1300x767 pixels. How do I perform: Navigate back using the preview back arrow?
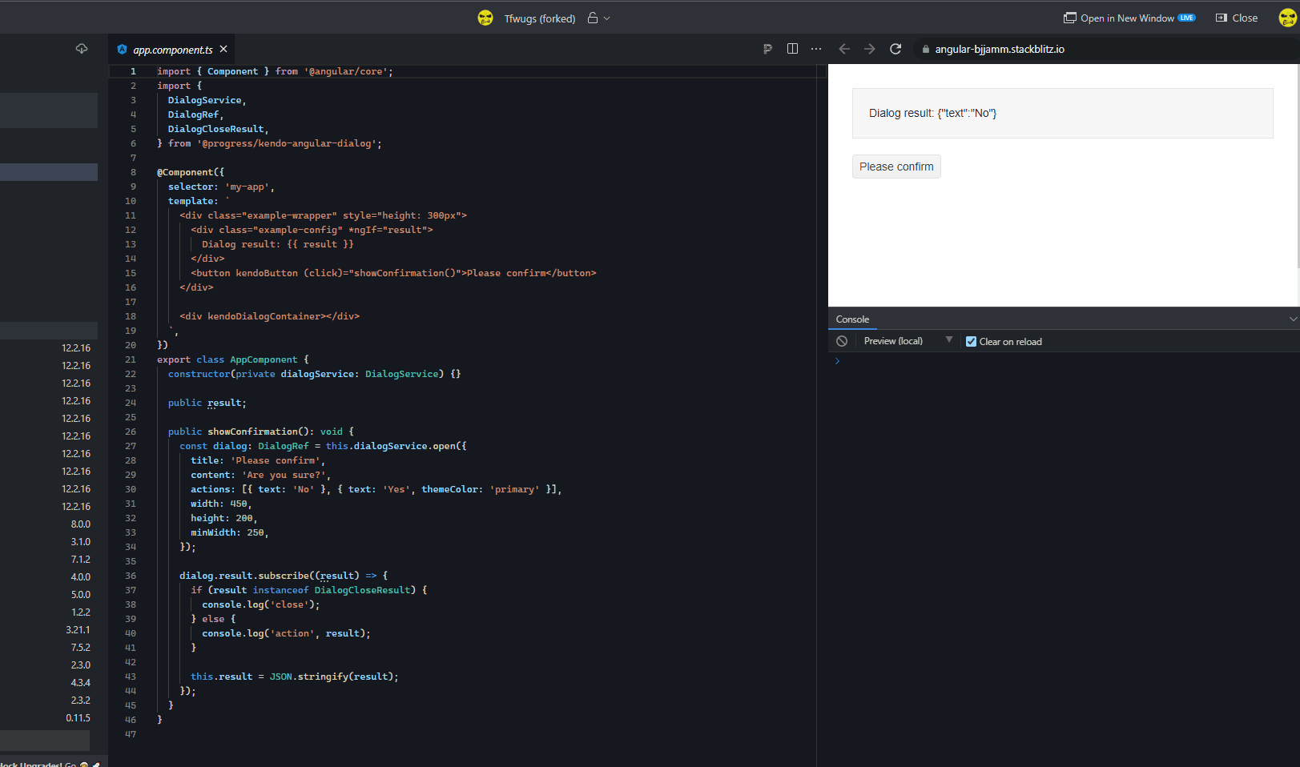point(844,49)
